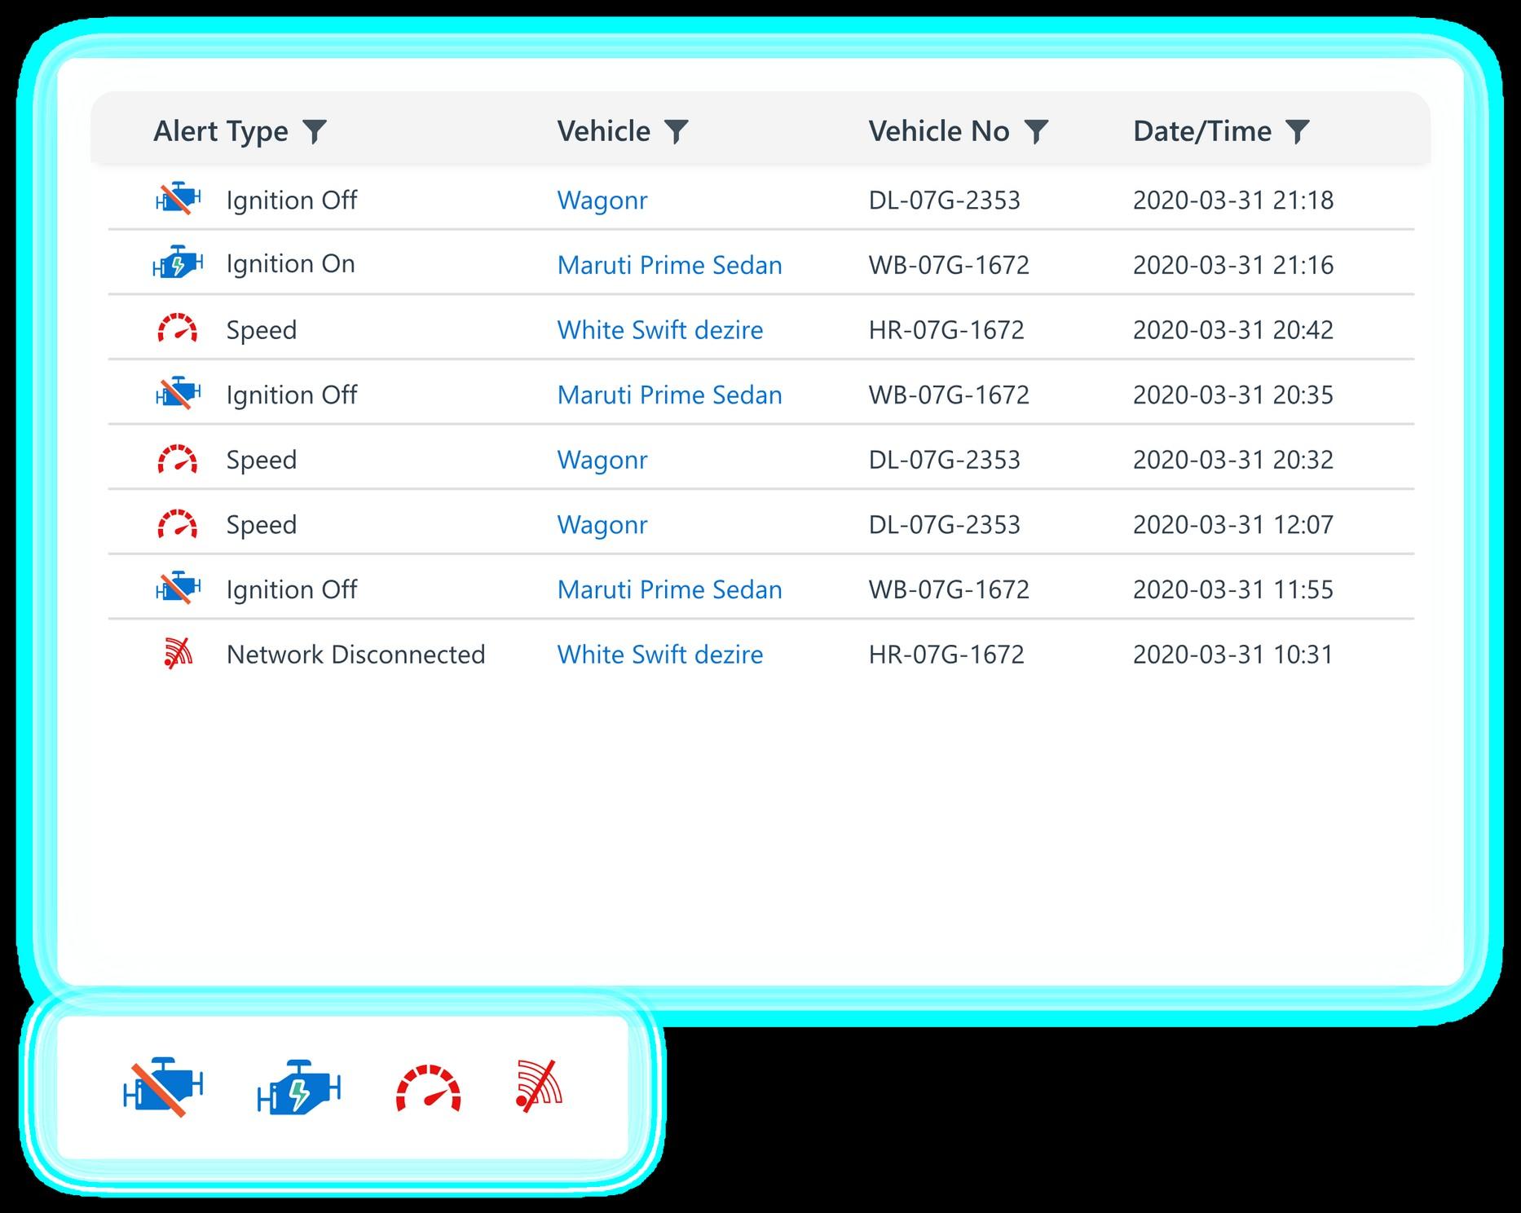Click Ignition Off icon in 11:55 row
The width and height of the screenshot is (1521, 1213).
click(x=178, y=589)
